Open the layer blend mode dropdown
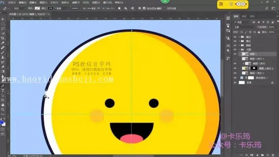The image size is (279, 157). click(244, 27)
